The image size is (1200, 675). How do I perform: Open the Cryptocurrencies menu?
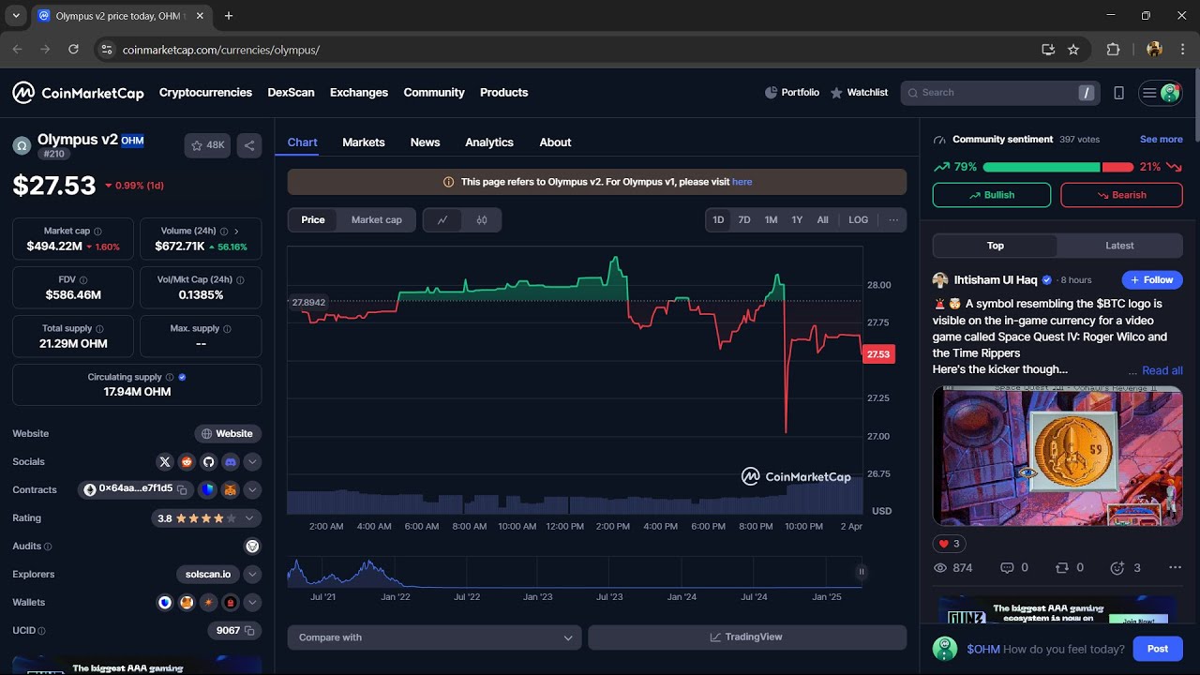point(205,93)
